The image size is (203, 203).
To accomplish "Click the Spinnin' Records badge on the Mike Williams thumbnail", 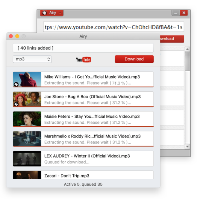I will point(16,85).
